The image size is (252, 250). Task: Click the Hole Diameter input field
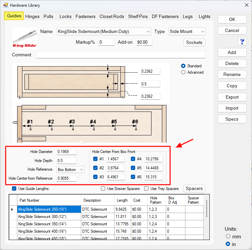pos(66,152)
